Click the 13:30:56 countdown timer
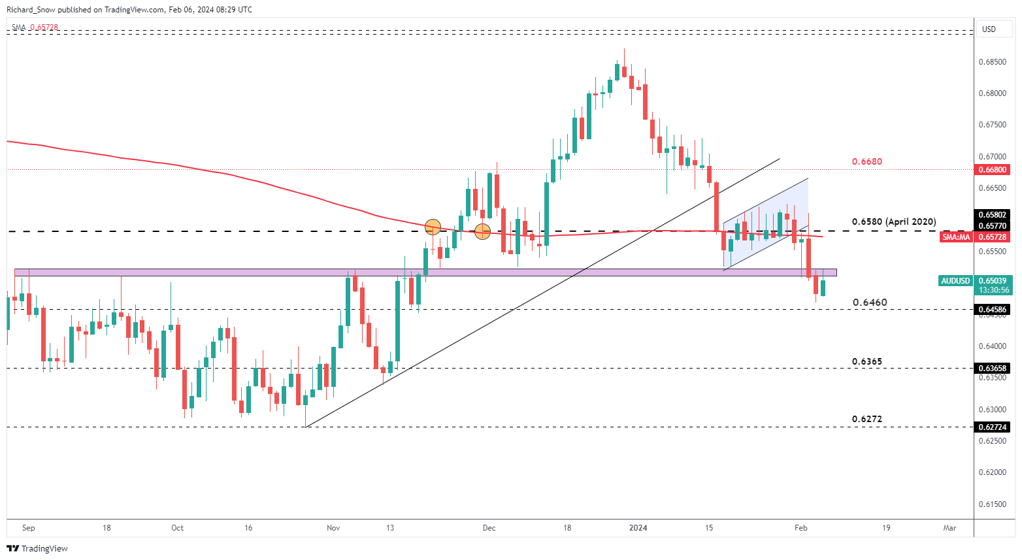 (993, 290)
